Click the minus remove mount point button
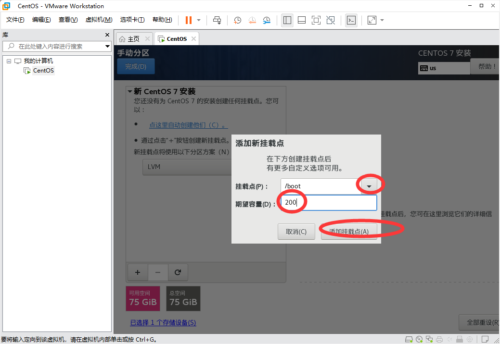500x344 pixels. point(157,272)
